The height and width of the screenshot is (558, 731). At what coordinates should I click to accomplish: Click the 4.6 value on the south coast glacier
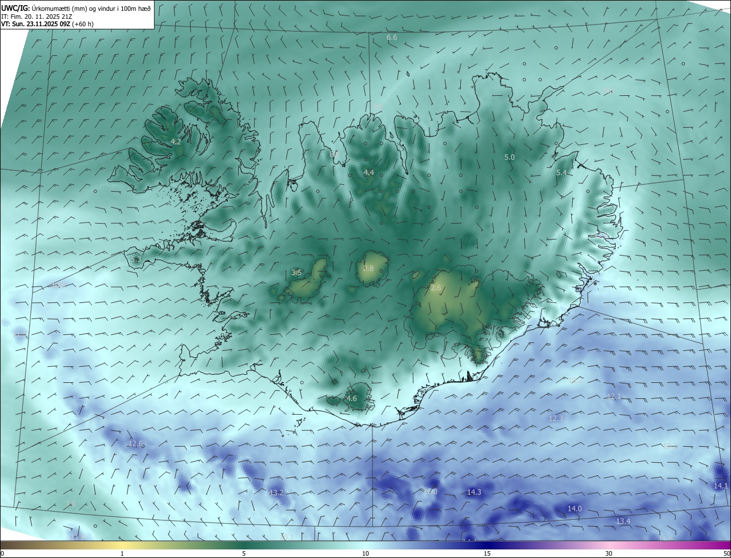tap(352, 398)
